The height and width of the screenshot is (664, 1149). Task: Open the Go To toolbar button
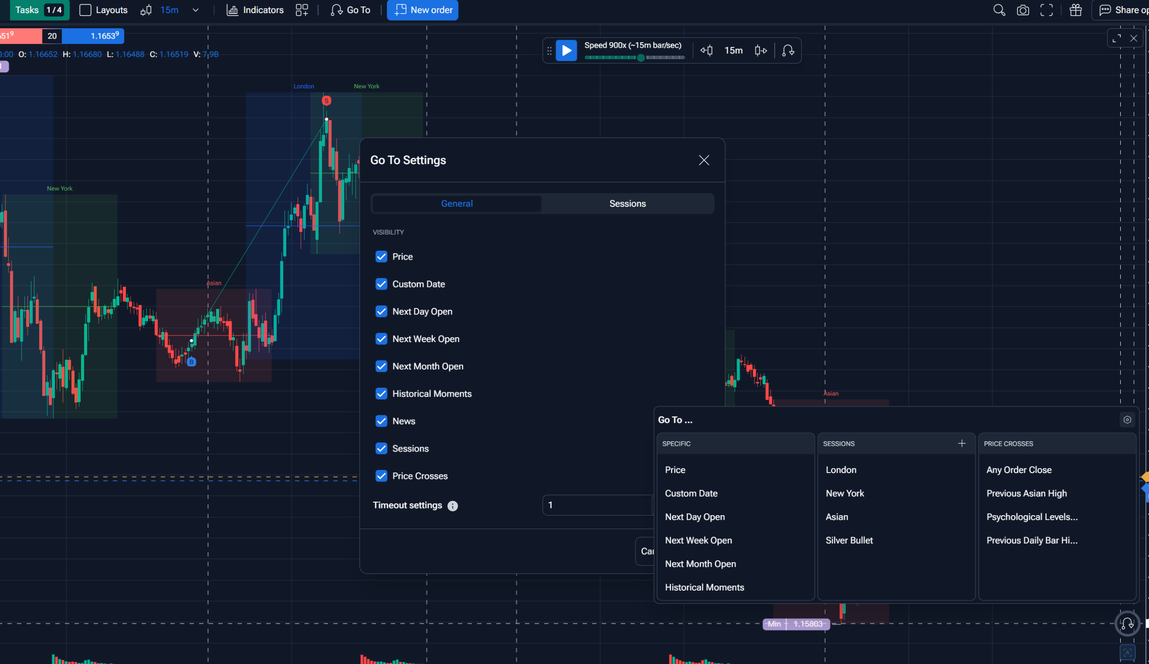350,10
